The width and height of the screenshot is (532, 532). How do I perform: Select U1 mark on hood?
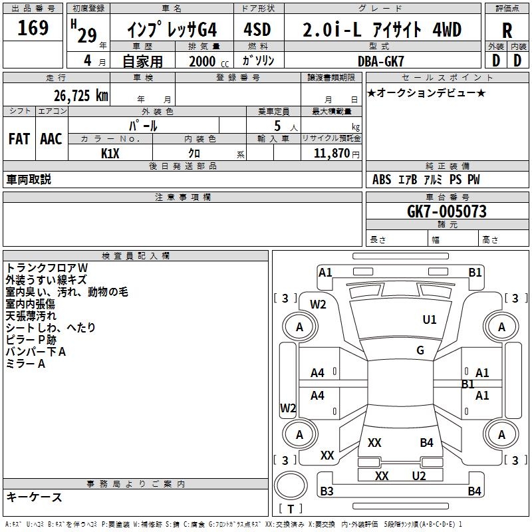429,319
